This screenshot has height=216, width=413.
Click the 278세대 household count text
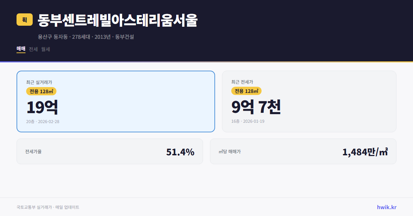(x=81, y=36)
